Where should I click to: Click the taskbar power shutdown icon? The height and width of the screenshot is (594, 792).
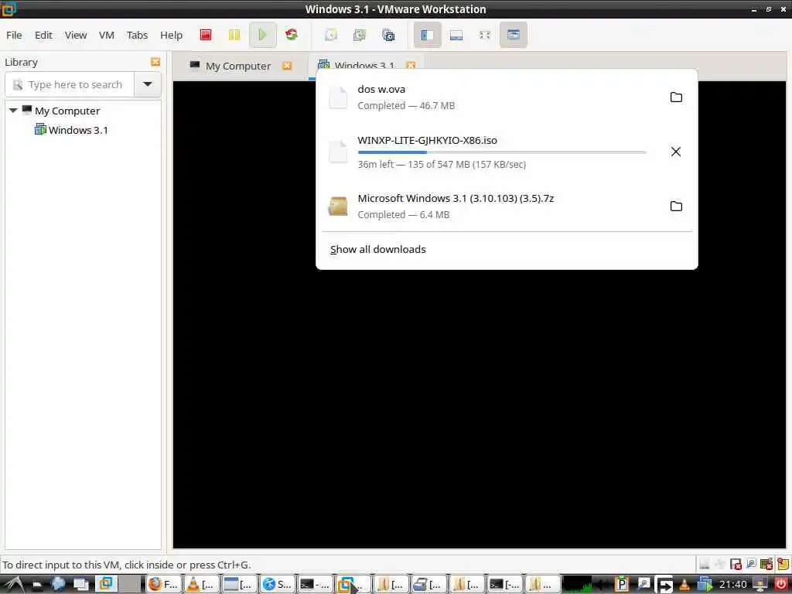[781, 584]
